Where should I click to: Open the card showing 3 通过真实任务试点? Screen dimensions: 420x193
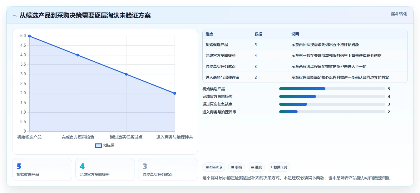pyautogui.click(x=168, y=169)
